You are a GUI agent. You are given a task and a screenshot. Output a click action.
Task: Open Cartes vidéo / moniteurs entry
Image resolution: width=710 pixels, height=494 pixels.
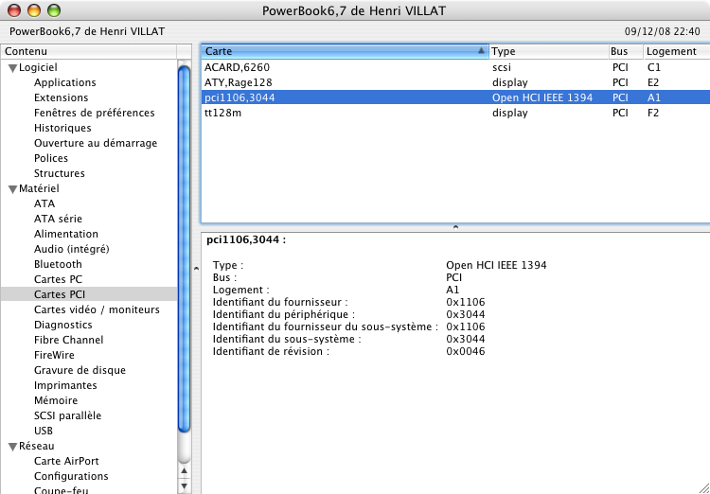pyautogui.click(x=97, y=309)
